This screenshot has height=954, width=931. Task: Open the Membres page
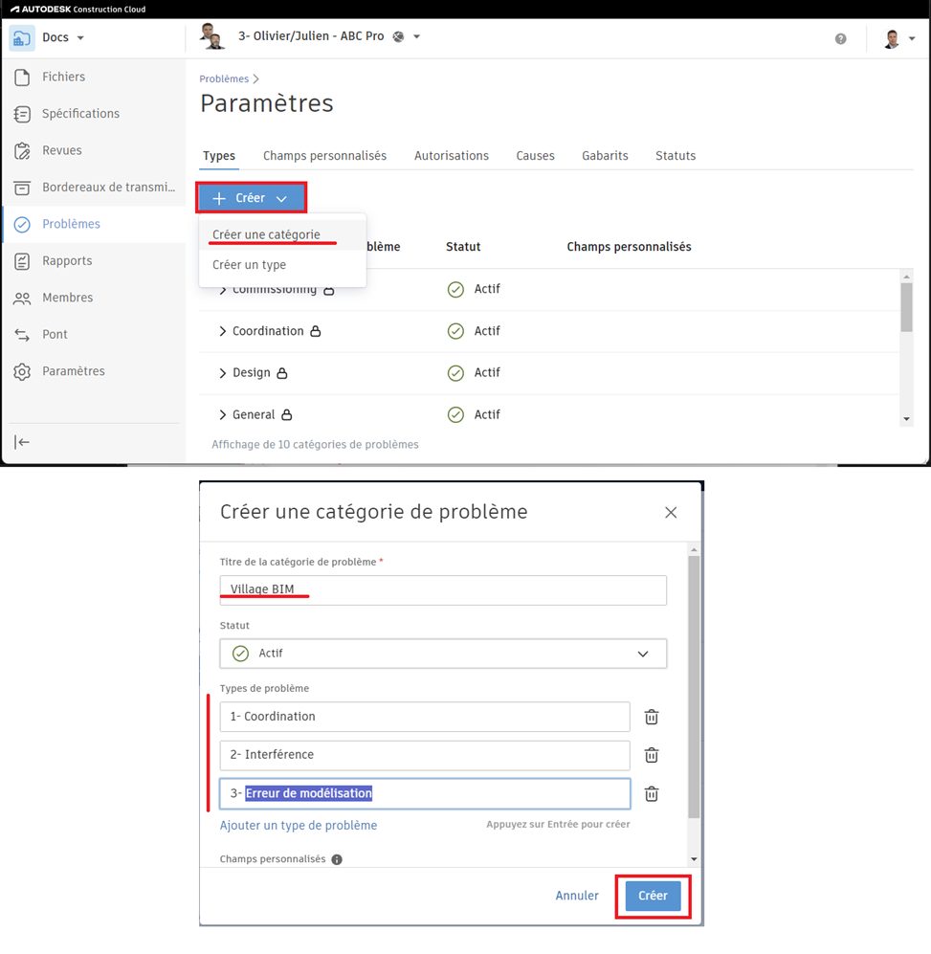coord(67,298)
